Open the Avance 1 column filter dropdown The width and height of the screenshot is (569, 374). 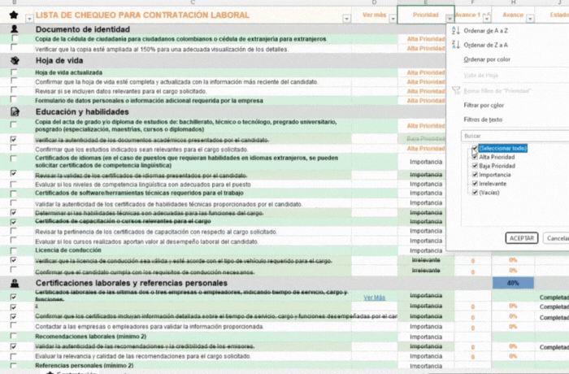point(487,18)
